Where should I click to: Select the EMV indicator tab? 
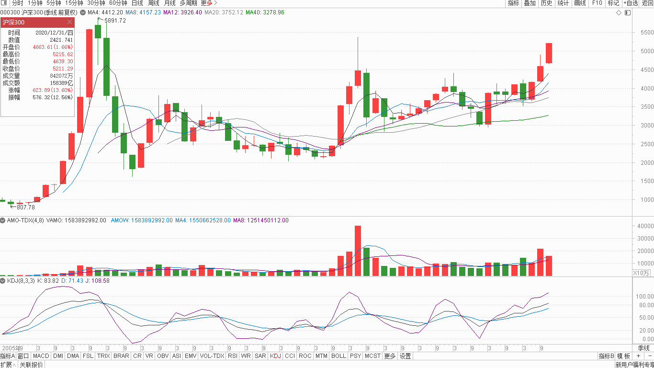pos(191,356)
